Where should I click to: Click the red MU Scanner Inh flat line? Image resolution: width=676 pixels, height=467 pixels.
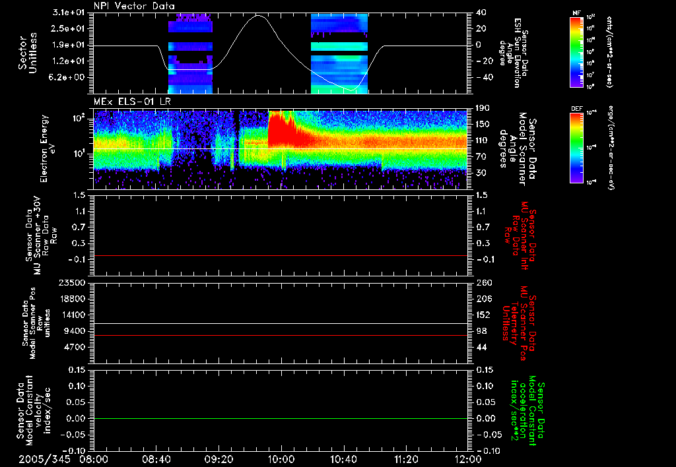281,255
